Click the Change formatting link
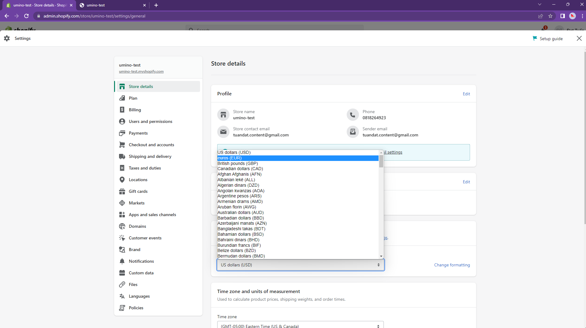The width and height of the screenshot is (586, 328). 452,265
